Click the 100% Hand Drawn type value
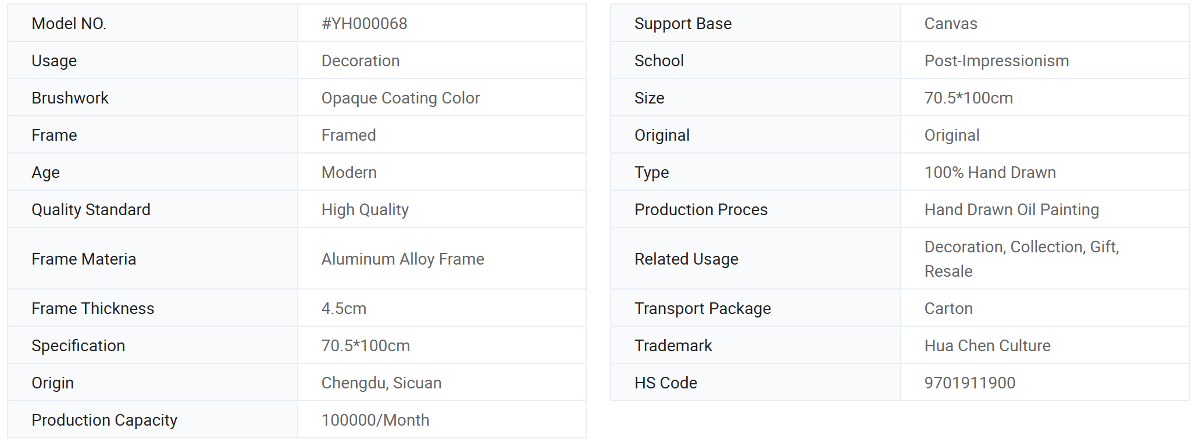 point(990,173)
